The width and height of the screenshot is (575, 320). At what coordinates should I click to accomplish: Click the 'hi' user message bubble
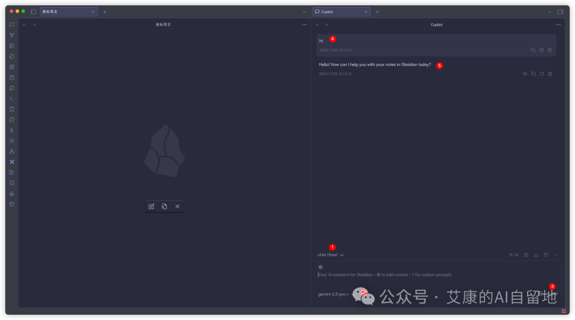pos(437,45)
